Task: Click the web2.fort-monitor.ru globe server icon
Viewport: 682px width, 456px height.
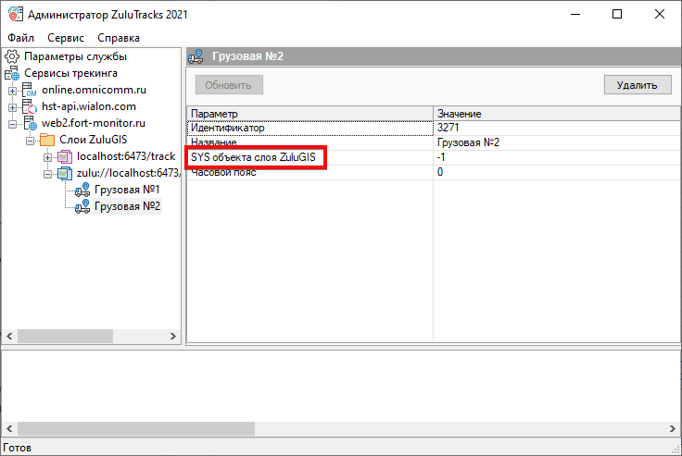Action: tap(30, 123)
